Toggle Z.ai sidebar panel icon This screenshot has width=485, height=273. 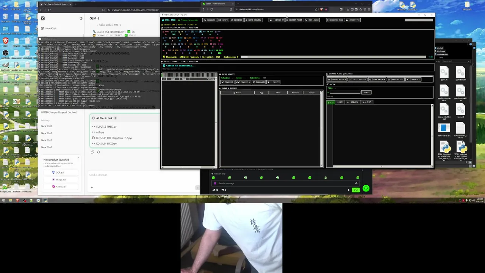click(81, 18)
